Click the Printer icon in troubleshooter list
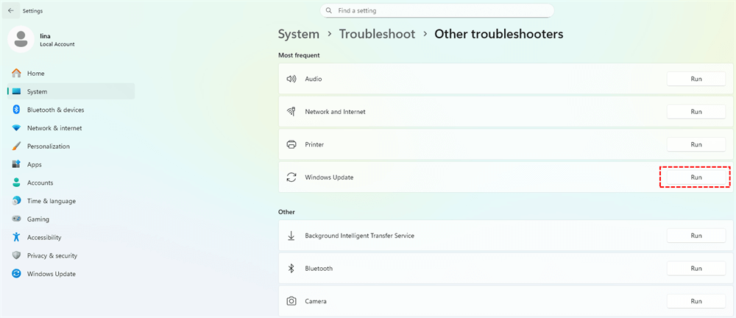This screenshot has width=736, height=318. [291, 144]
